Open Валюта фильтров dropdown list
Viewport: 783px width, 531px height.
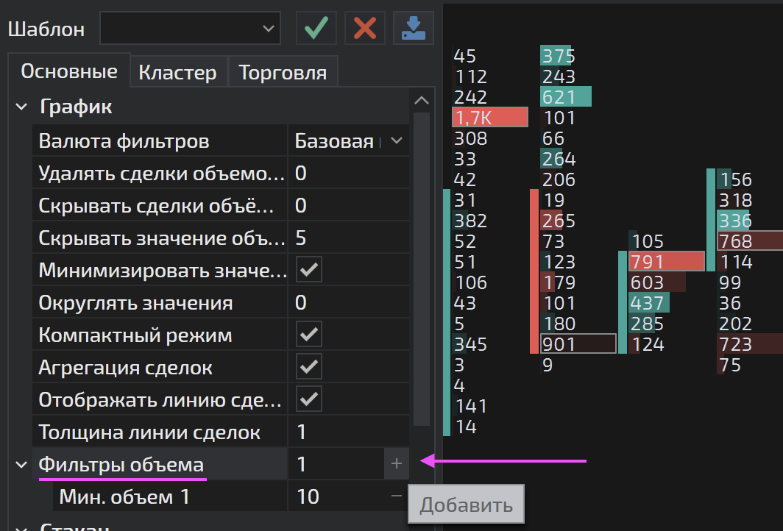tap(397, 140)
